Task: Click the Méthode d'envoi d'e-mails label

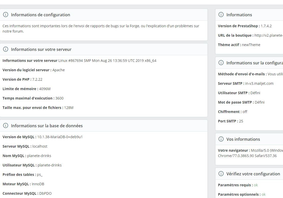Action: click(242, 74)
